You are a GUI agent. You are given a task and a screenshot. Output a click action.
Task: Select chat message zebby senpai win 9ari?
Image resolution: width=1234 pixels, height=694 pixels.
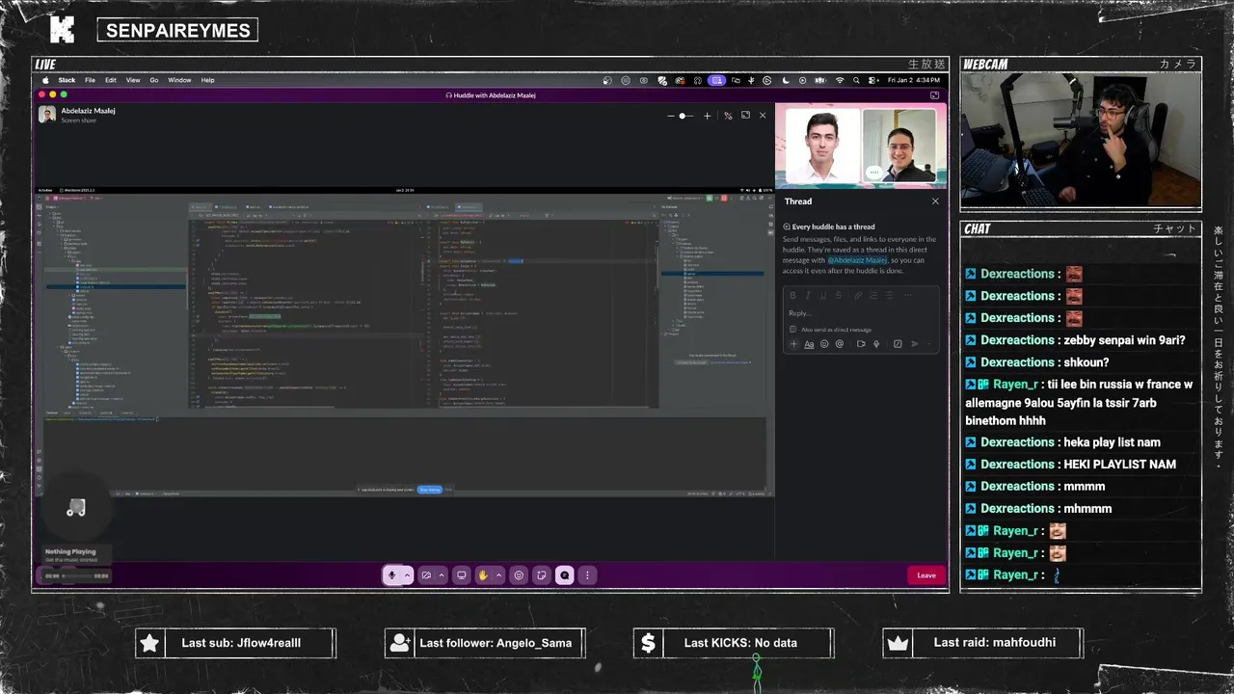[1124, 340]
